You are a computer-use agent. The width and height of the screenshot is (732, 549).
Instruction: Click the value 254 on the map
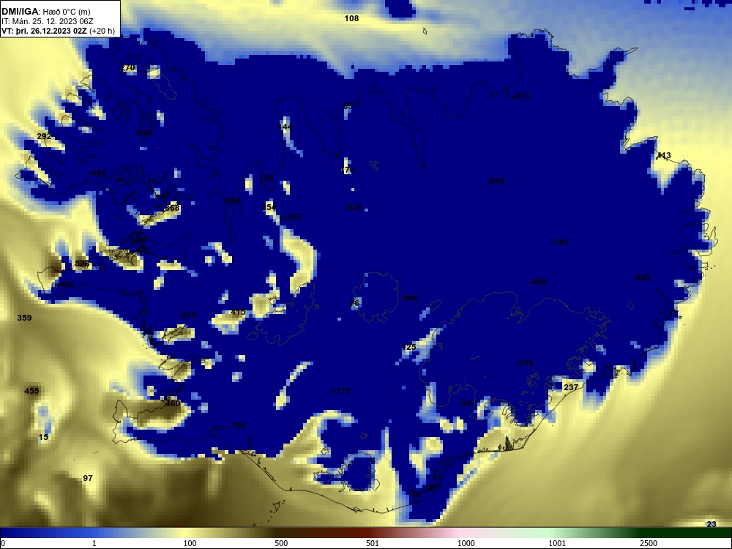pyautogui.click(x=269, y=207)
